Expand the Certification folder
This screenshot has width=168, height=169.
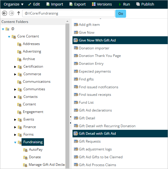coord(15,67)
